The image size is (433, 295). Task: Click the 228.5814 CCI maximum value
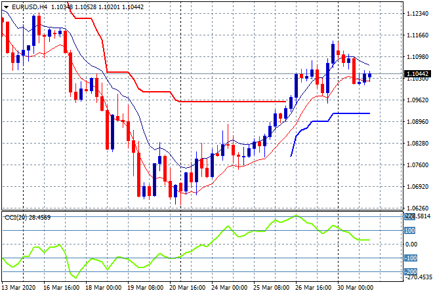[418, 216]
